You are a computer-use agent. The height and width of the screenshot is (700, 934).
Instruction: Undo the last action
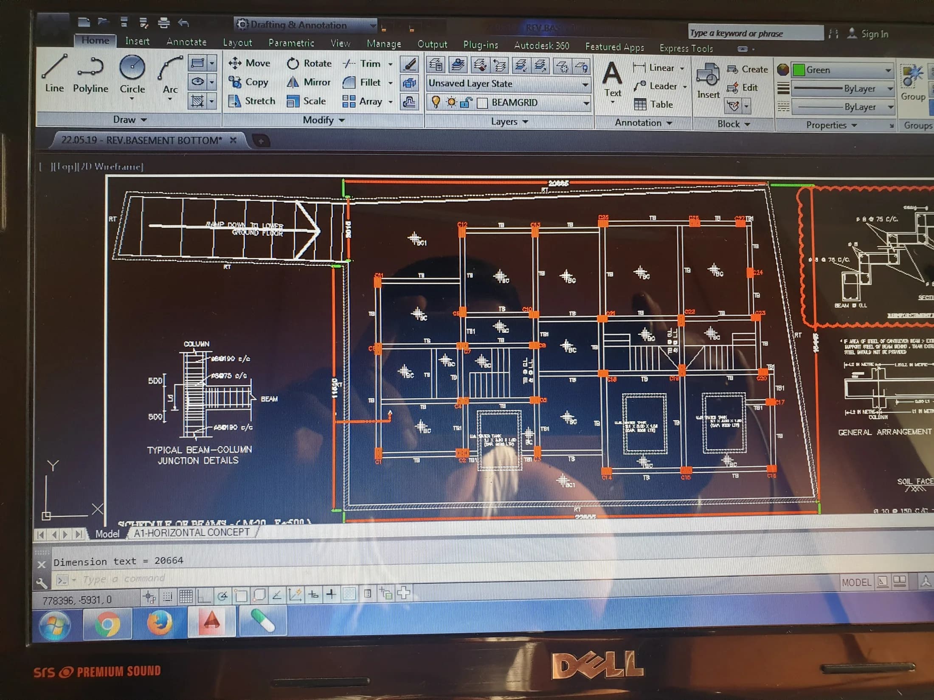click(x=183, y=22)
